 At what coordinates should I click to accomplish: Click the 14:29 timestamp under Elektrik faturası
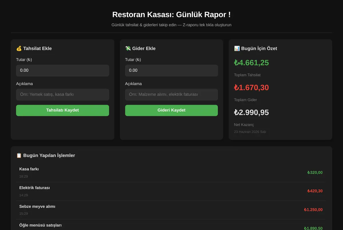[24, 195]
